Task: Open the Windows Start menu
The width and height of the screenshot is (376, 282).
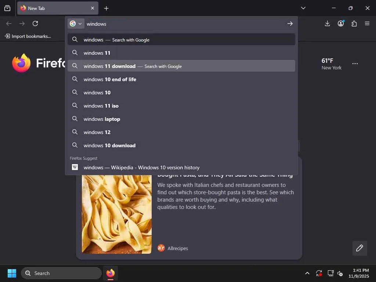Action: coord(12,273)
